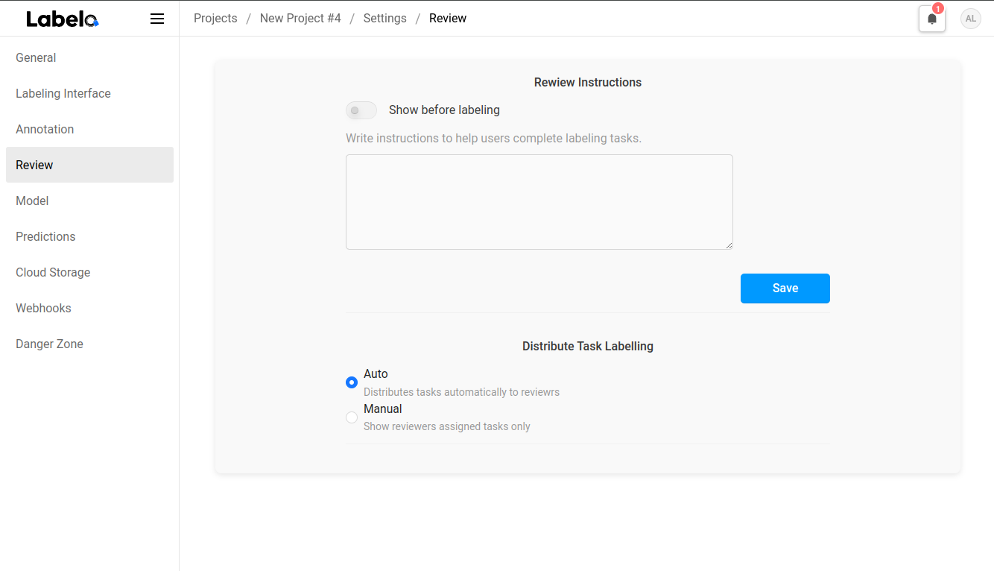The width and height of the screenshot is (994, 571).
Task: Click 'Distributes tasks automatically to reviewrs' text
Action: point(461,392)
